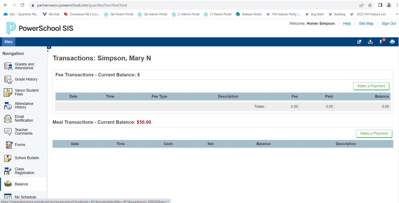Select the Mary student tab
The image size is (399, 203).
pyautogui.click(x=9, y=42)
